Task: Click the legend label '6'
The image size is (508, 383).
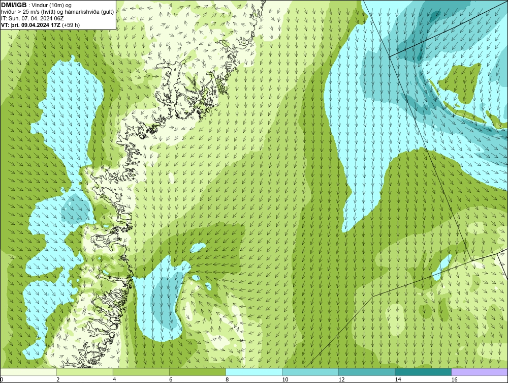Action: (x=170, y=379)
